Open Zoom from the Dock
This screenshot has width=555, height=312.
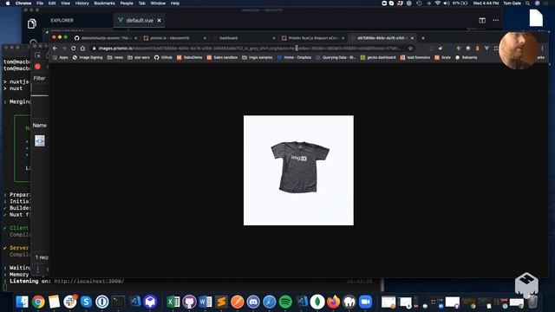[366, 302]
